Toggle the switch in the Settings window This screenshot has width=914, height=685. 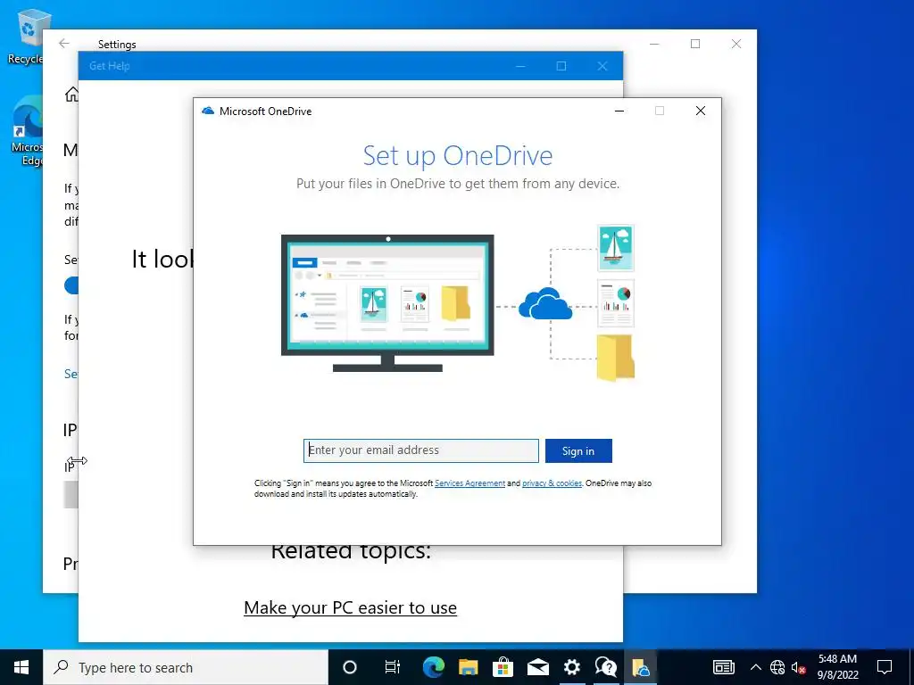tap(71, 285)
